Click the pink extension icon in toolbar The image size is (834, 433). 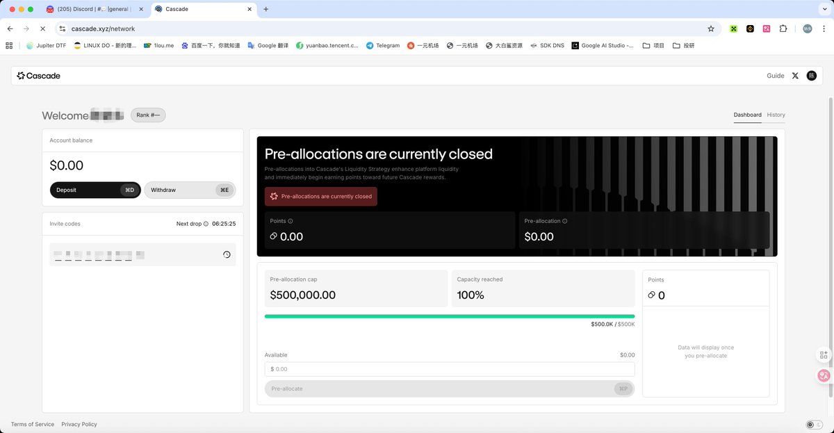[767, 28]
